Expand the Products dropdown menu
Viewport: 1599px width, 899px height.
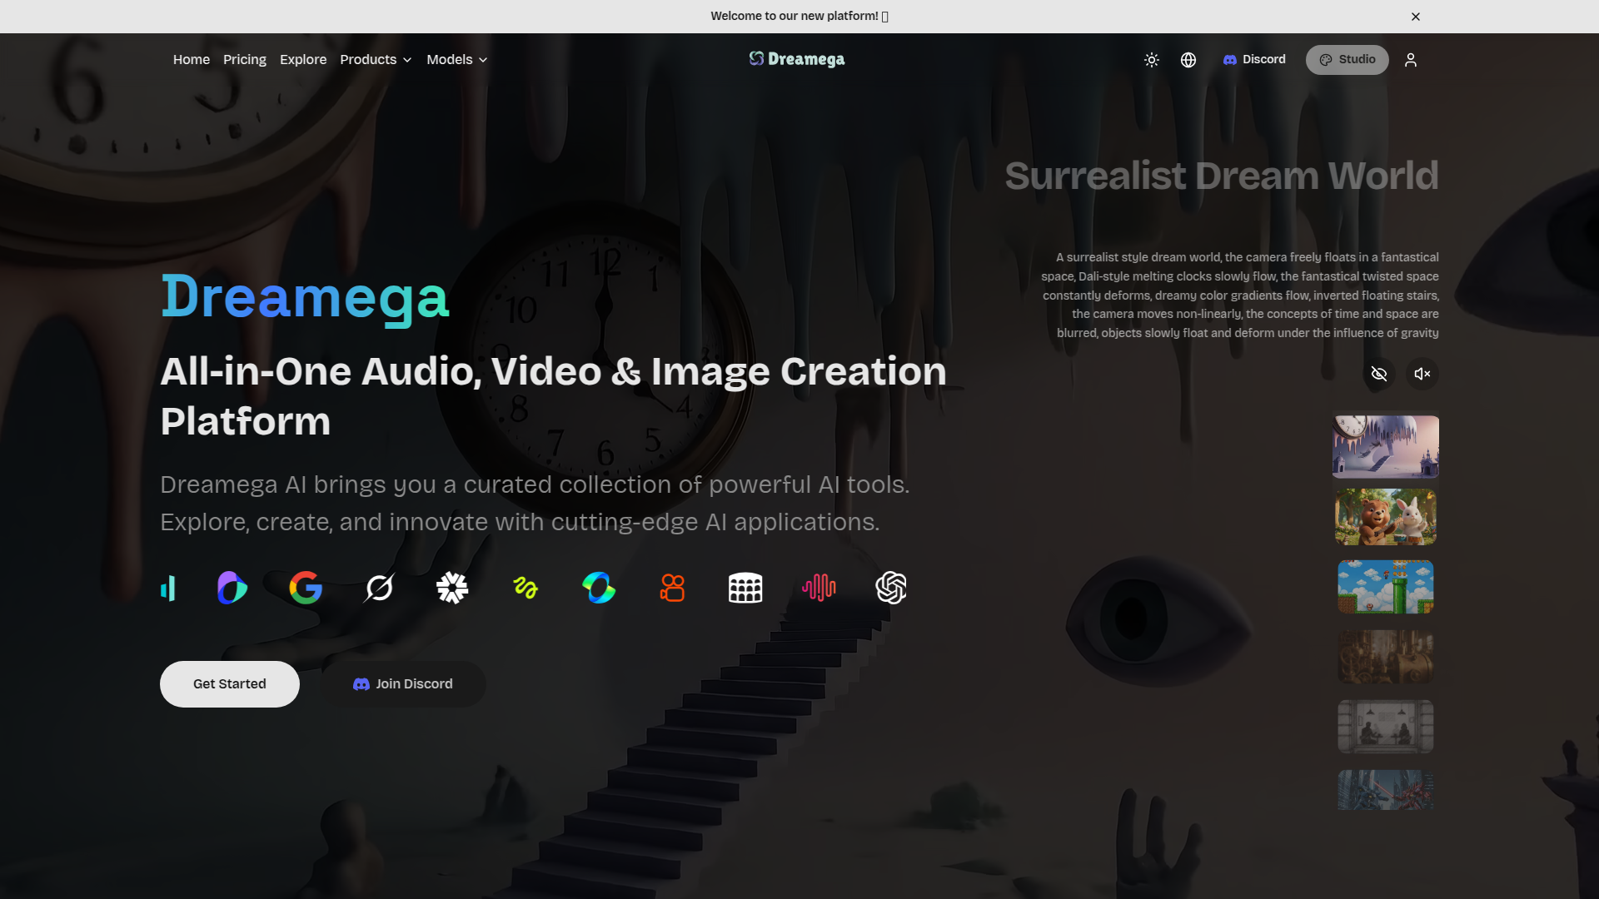point(376,60)
